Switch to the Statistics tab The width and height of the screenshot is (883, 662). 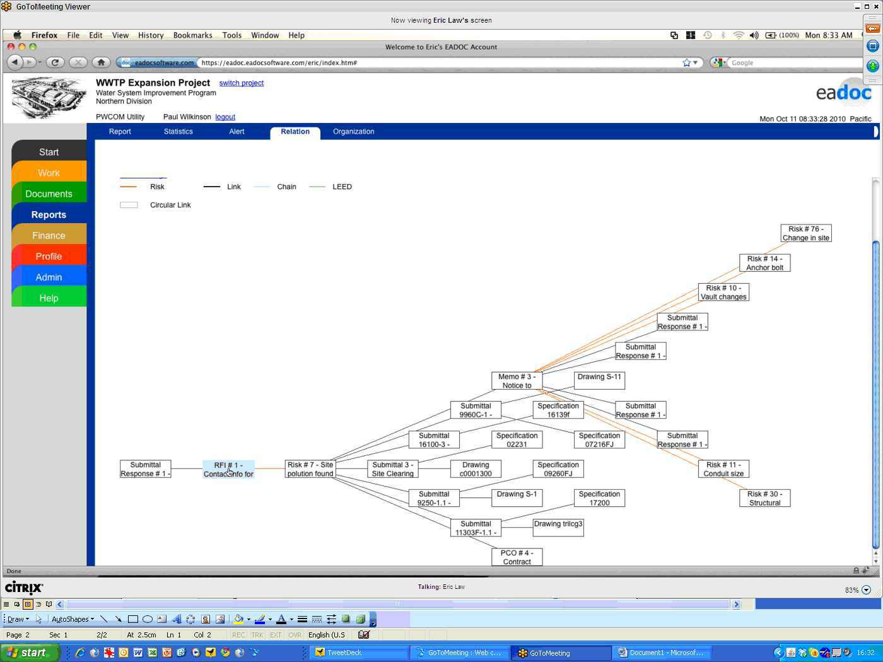tap(178, 132)
